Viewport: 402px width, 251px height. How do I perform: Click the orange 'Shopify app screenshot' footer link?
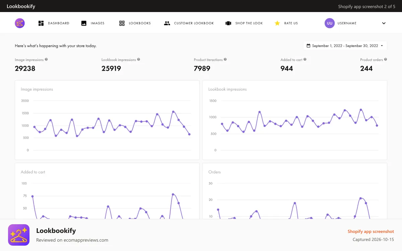[371, 231]
